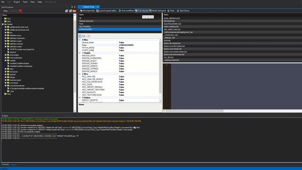Collapse the 0 Misc property category
The height and width of the screenshot is (170, 302).
(x=80, y=40)
